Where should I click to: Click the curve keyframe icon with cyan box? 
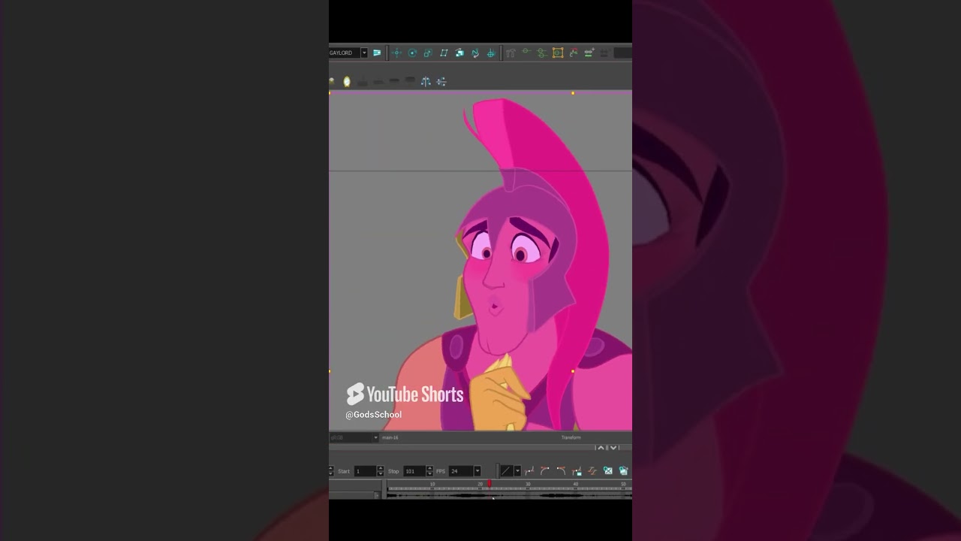[x=577, y=472]
